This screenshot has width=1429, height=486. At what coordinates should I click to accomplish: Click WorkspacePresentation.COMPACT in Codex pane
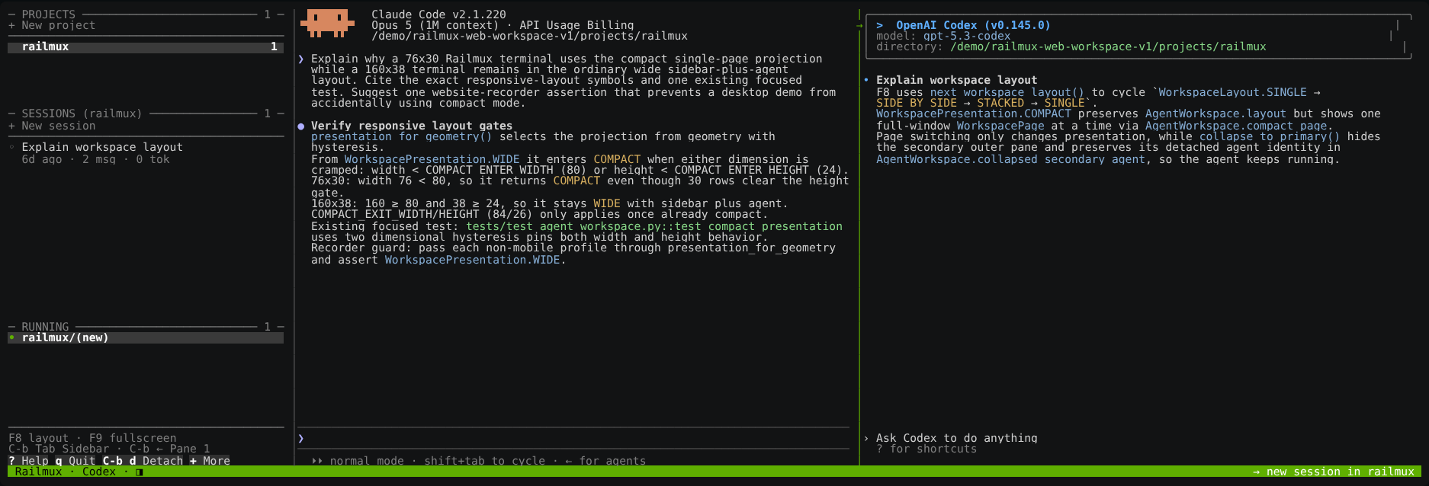click(x=973, y=114)
